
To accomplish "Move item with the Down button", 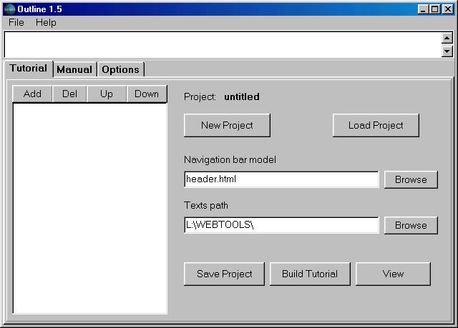I will [x=147, y=94].
